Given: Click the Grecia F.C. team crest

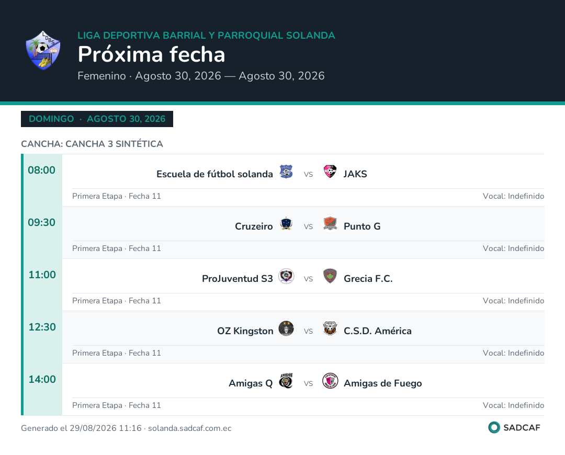Looking at the screenshot, I should 330,276.
